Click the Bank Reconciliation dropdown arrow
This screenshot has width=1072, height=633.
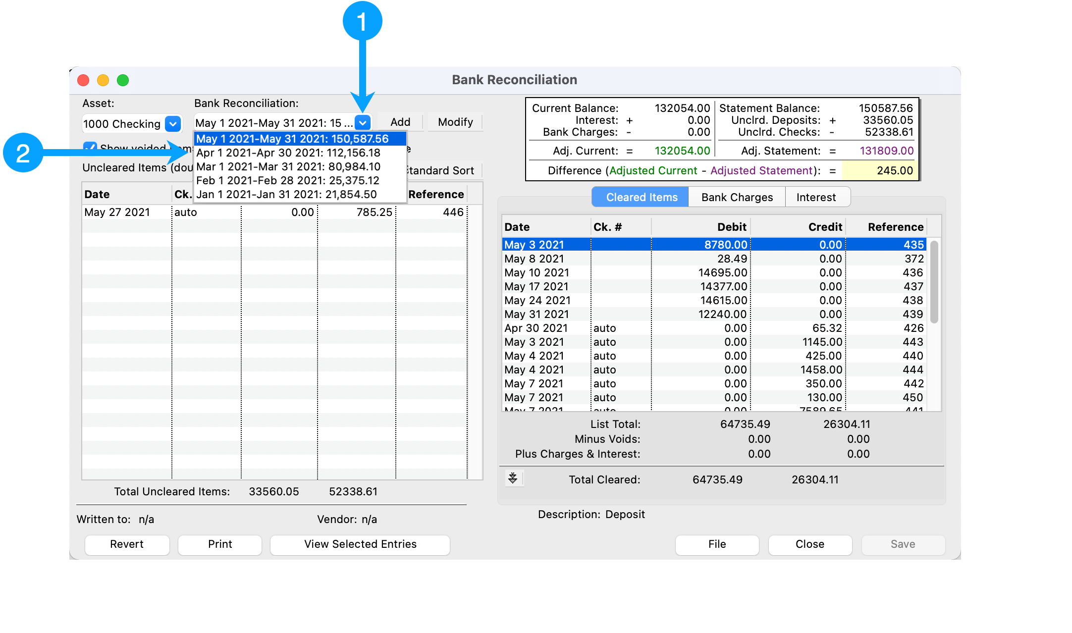pyautogui.click(x=363, y=122)
